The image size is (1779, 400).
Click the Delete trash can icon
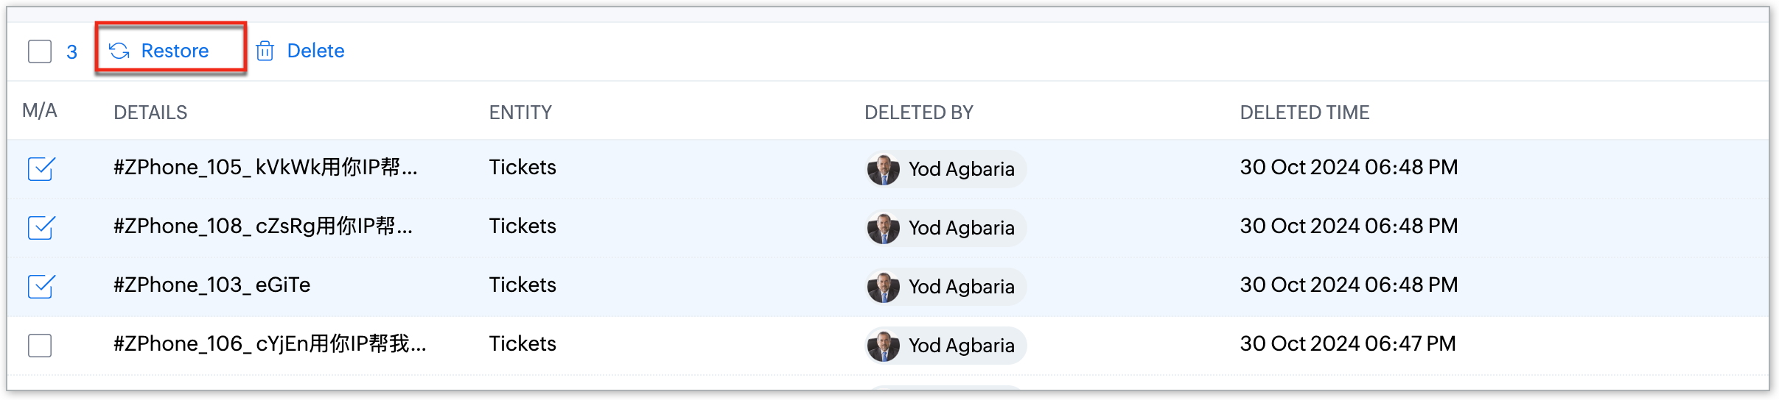(265, 51)
